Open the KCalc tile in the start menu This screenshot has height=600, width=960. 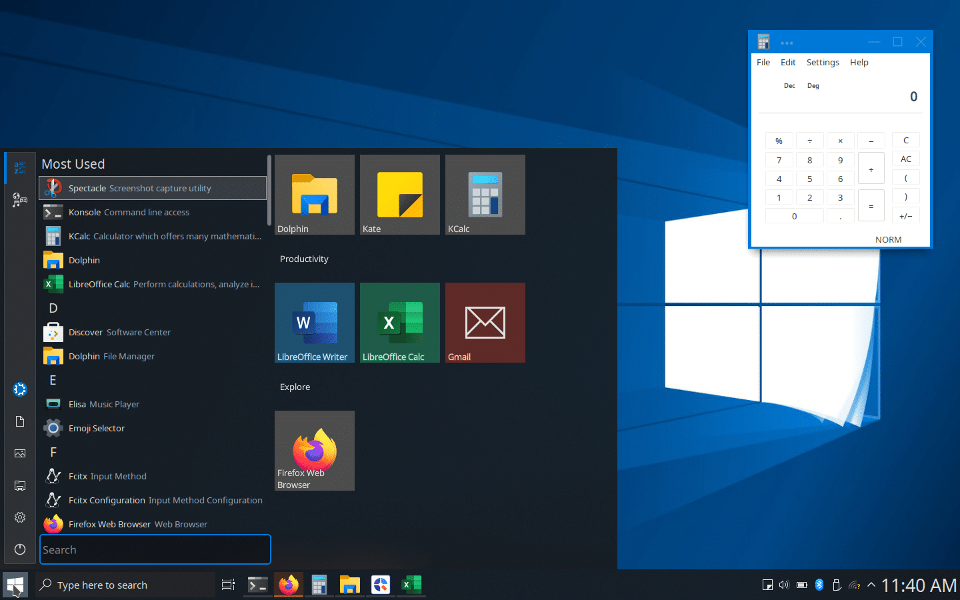485,195
